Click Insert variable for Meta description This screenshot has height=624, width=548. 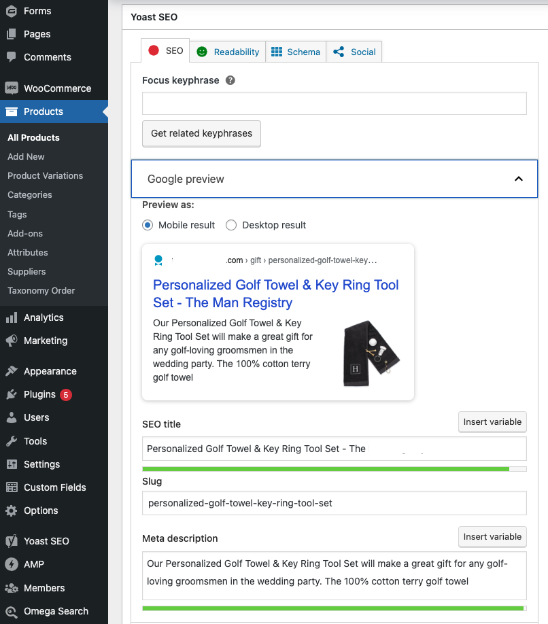(492, 536)
